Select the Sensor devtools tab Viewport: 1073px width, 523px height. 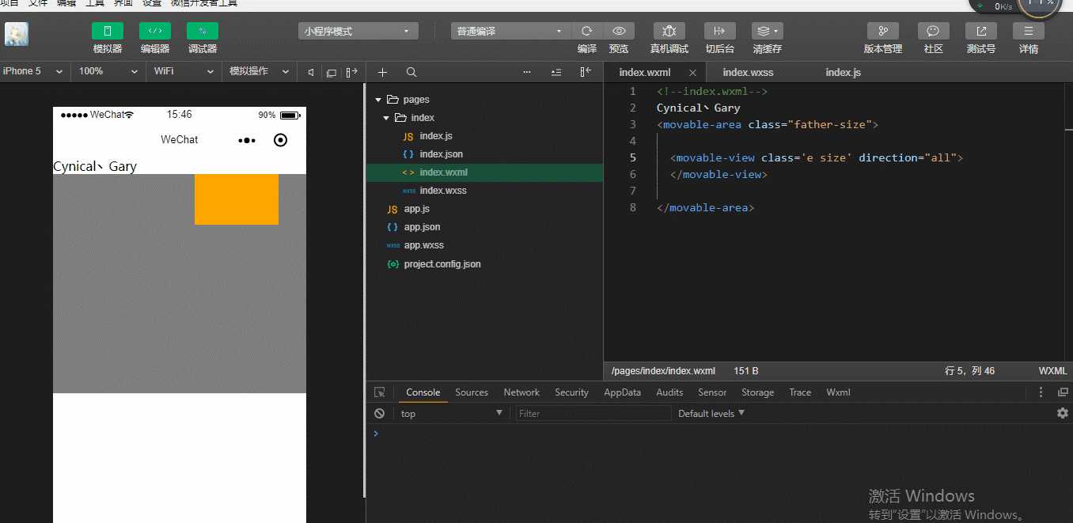[712, 392]
